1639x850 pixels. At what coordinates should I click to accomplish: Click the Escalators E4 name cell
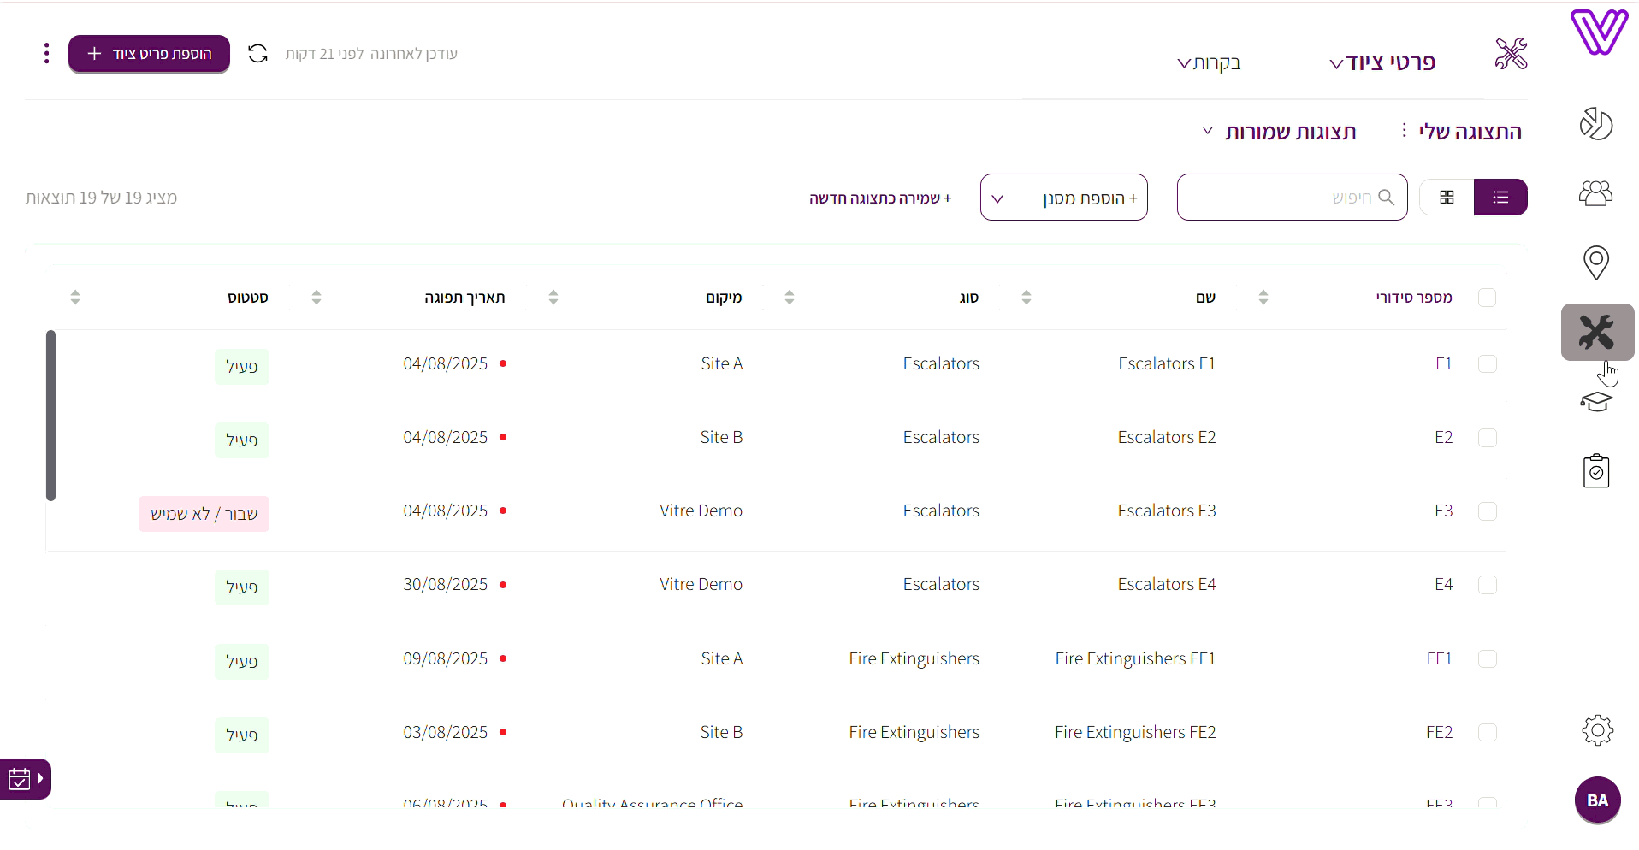click(1167, 584)
